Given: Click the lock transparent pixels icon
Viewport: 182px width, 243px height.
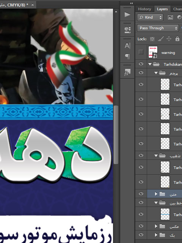Looking at the screenshot, I should pos(152,39).
